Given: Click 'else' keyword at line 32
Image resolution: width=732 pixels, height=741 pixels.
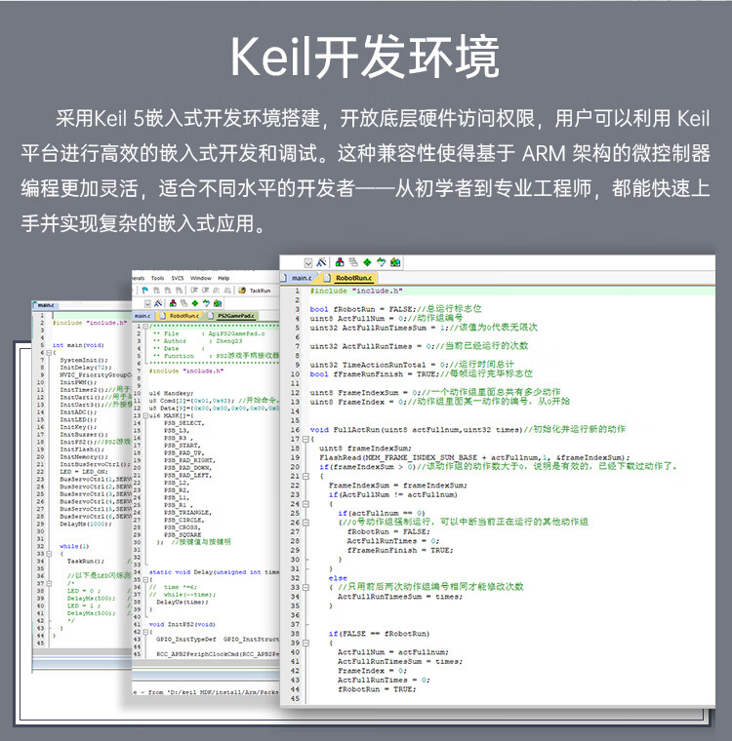Looking at the screenshot, I should [x=338, y=578].
